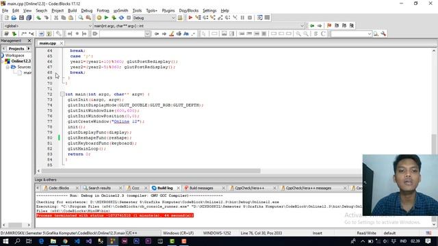The image size is (438, 246).
Task: Close the Build log tab
Action: 178,189
